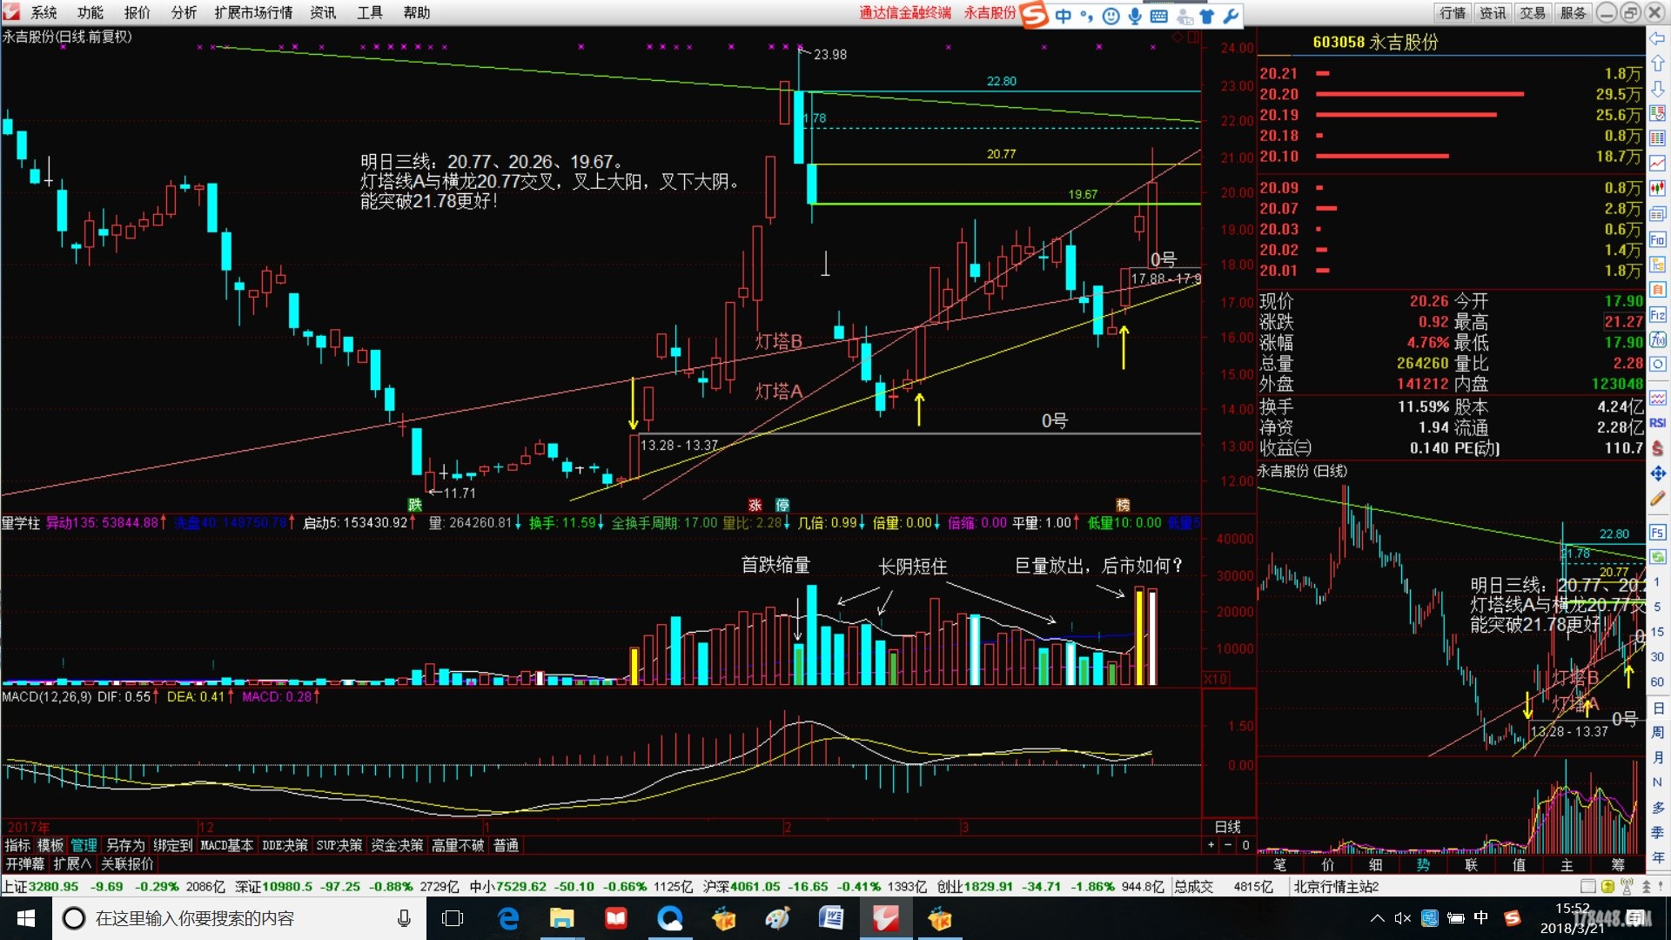Screen dimensions: 1671x940
Task: Select the yearly (年) period in sidebar
Action: 1657,857
